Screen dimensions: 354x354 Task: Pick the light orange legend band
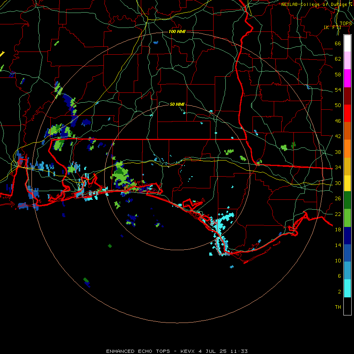(x=347, y=149)
